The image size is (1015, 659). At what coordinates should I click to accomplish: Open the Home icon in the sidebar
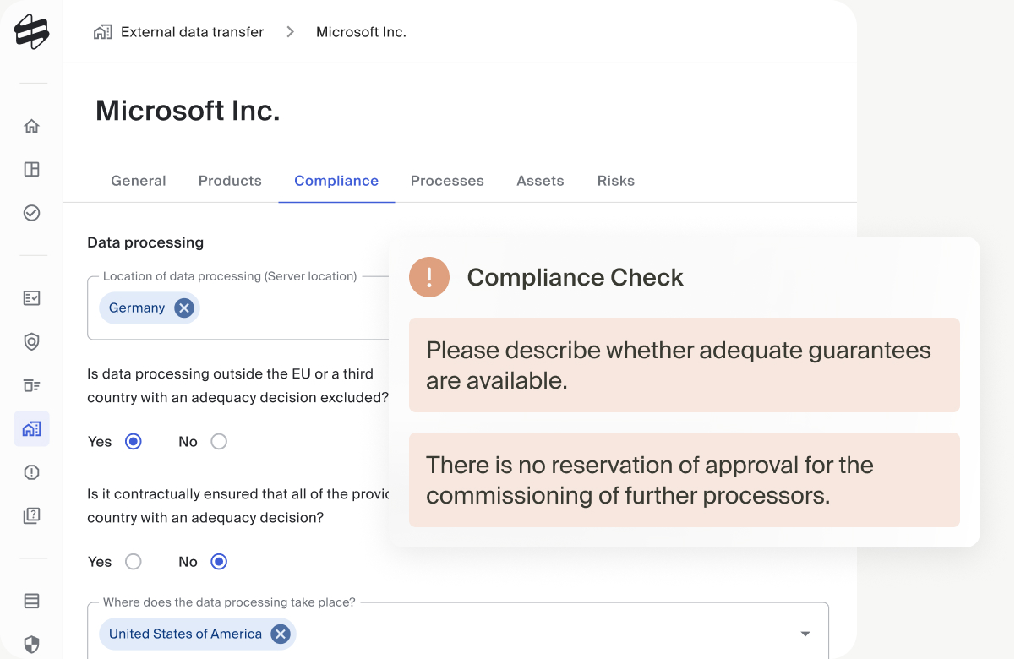pos(31,127)
